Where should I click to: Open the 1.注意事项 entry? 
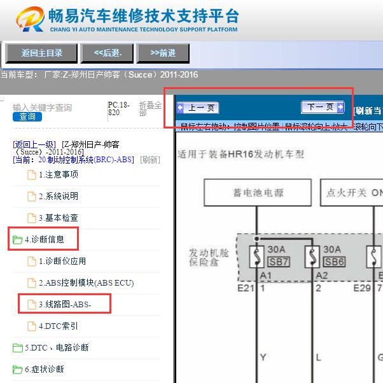(x=59, y=175)
